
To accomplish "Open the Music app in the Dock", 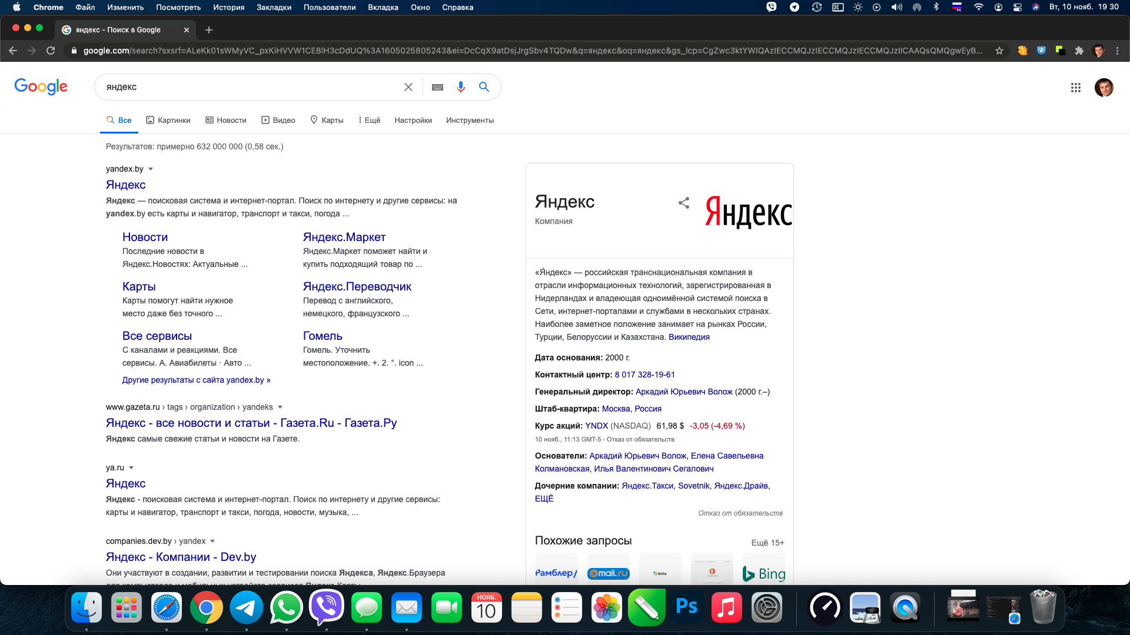I will pyautogui.click(x=726, y=607).
